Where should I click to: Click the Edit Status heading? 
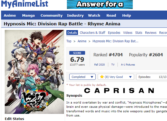tap(14, 119)
